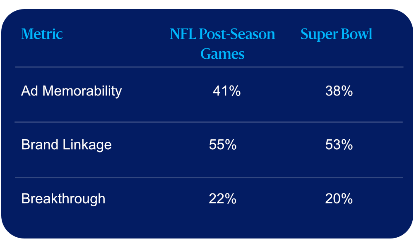The height and width of the screenshot is (248, 414).
Task: Click the word Post-Season in header
Action: (237, 34)
